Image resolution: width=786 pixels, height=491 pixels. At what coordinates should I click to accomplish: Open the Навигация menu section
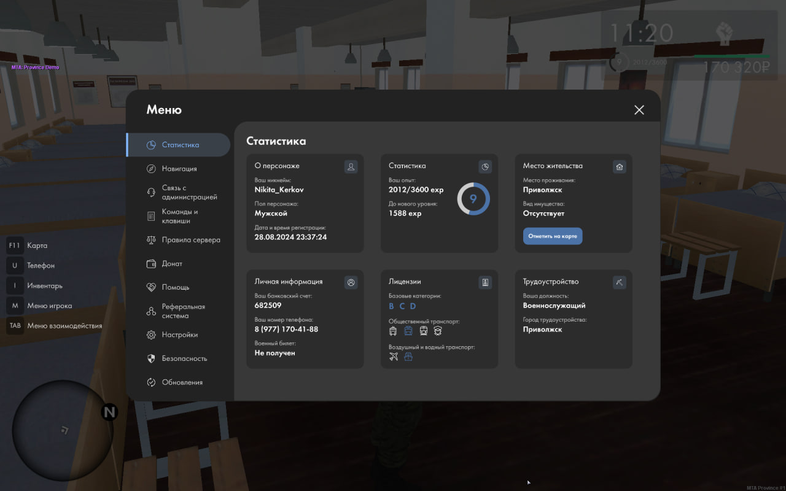[x=179, y=169]
